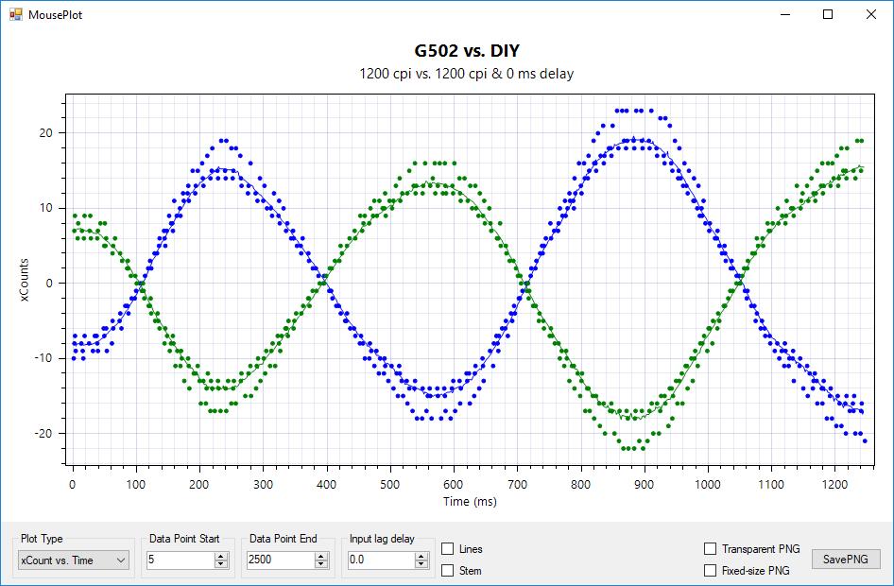The height and width of the screenshot is (586, 894).
Task: Click the Data Point Start input field
Action: click(180, 560)
